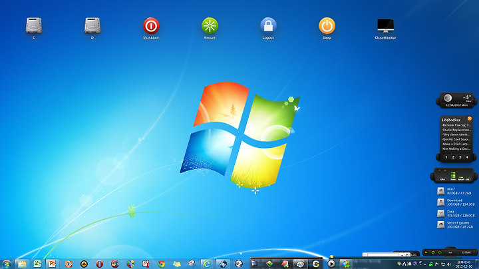The width and height of the screenshot is (479, 269).
Task: Click the orange Sleep power icon
Action: (x=327, y=26)
